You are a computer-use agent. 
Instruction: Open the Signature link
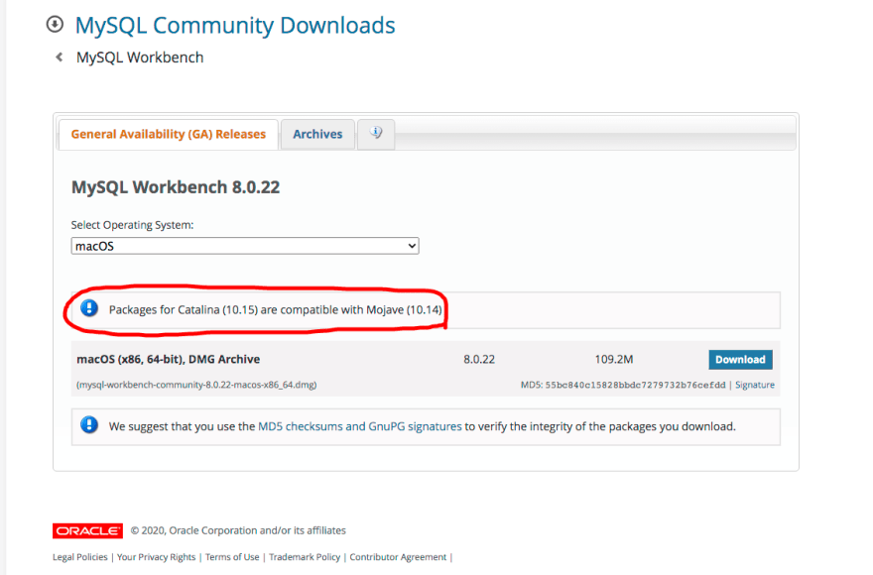point(754,385)
